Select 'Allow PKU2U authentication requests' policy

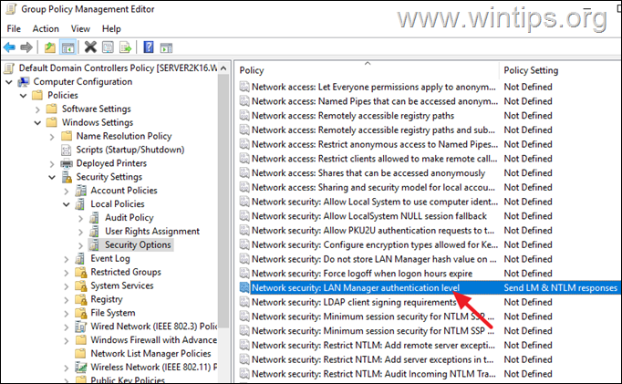(x=373, y=231)
